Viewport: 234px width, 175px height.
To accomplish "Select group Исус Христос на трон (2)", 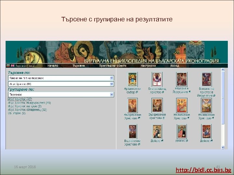I will (x=25, y=106).
